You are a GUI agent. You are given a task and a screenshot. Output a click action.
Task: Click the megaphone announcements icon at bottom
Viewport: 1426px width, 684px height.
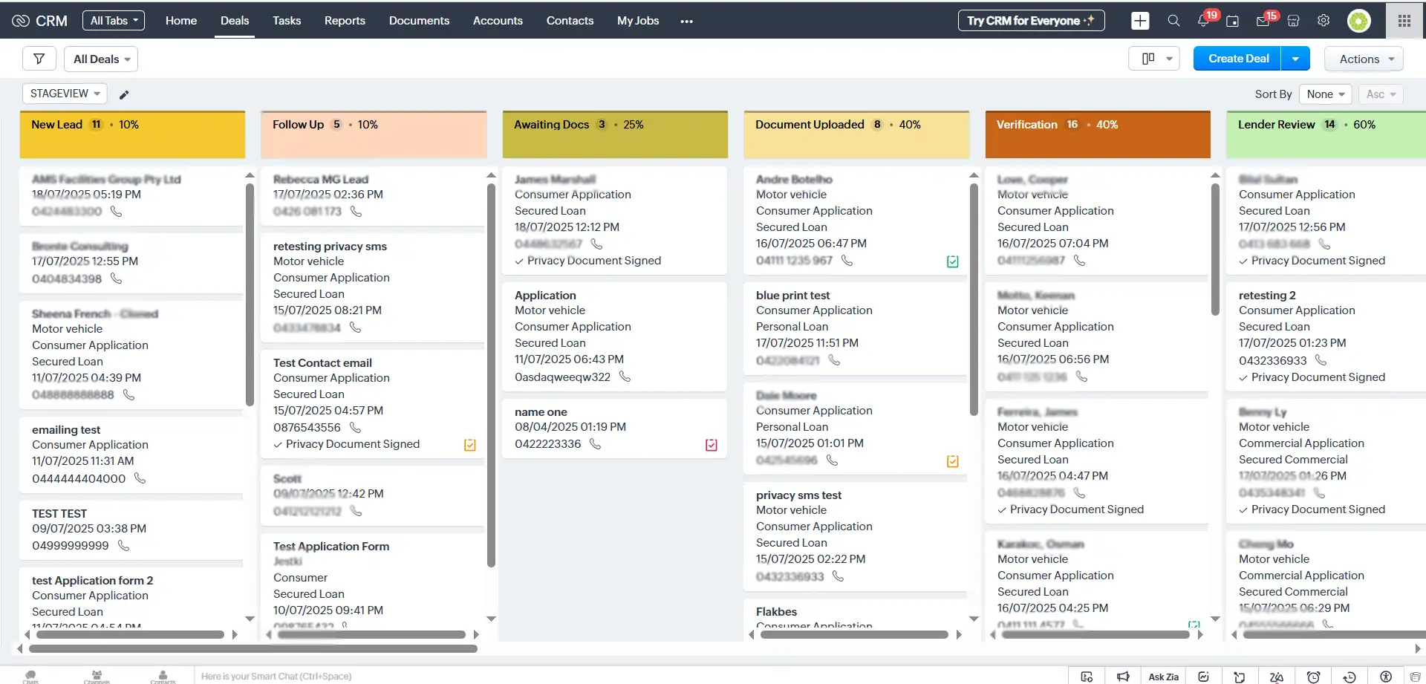click(x=1124, y=677)
